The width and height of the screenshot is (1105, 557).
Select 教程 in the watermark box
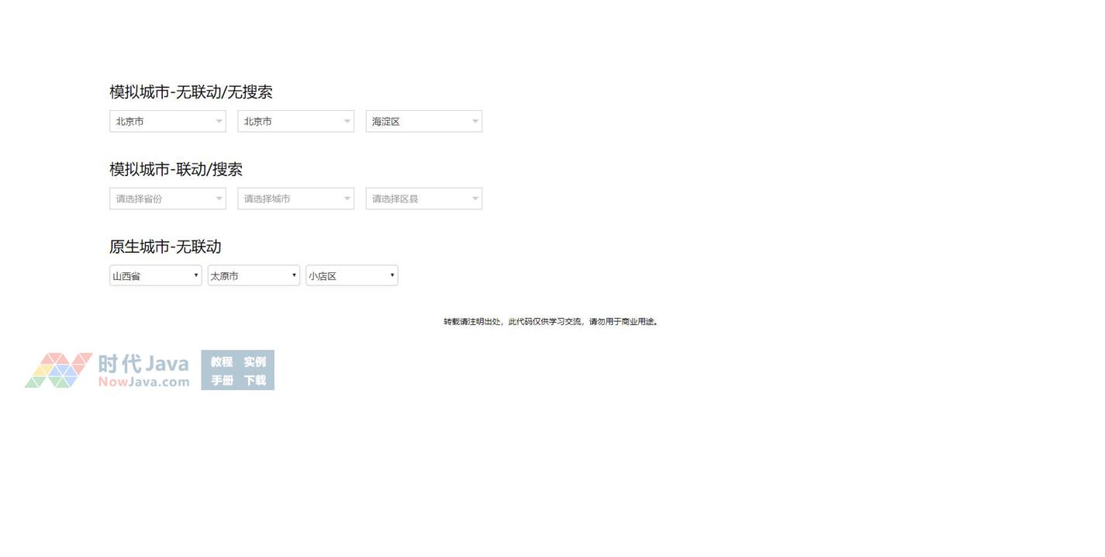tap(222, 362)
